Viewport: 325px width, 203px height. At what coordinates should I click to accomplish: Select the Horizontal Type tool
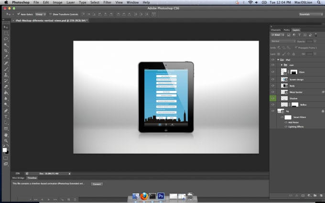pos(6,117)
